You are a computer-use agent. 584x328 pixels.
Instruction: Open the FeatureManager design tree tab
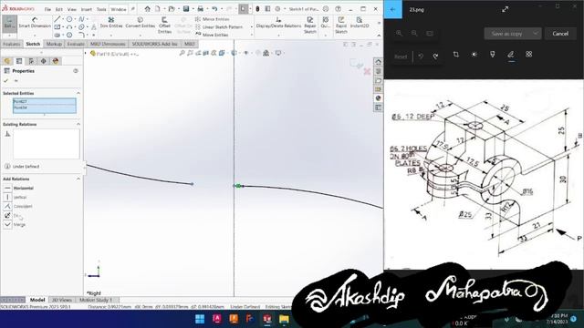click(7, 61)
